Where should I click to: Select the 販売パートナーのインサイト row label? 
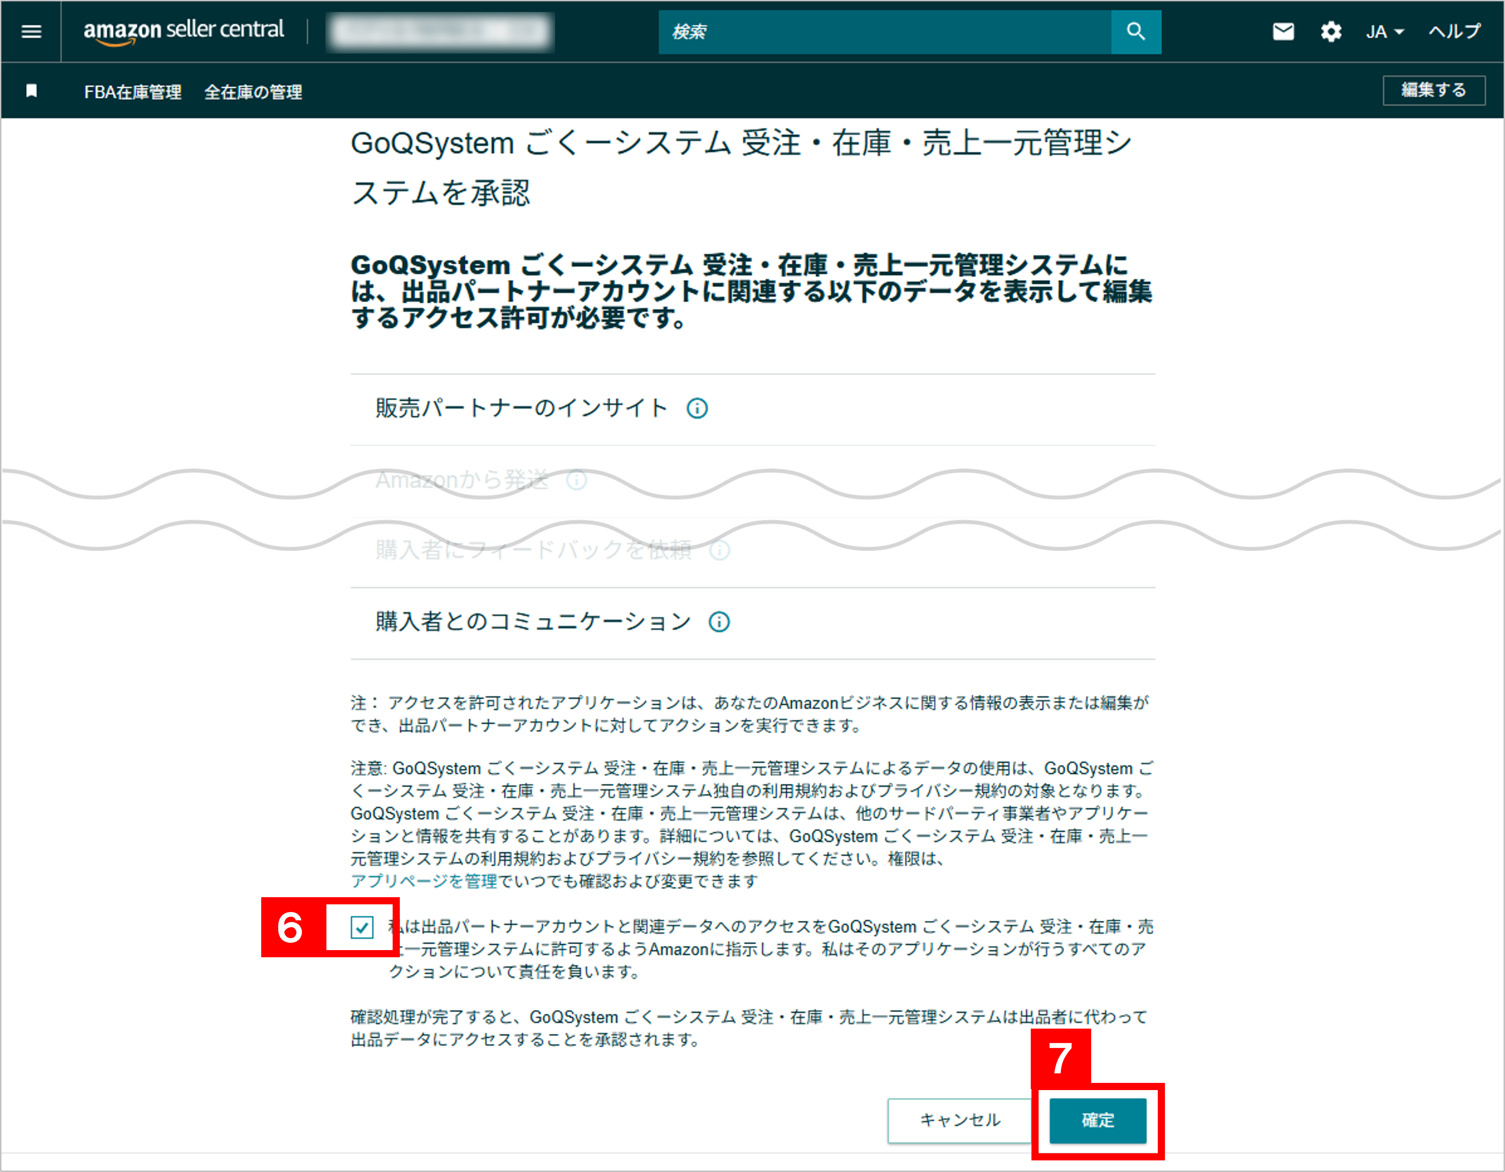(x=522, y=409)
